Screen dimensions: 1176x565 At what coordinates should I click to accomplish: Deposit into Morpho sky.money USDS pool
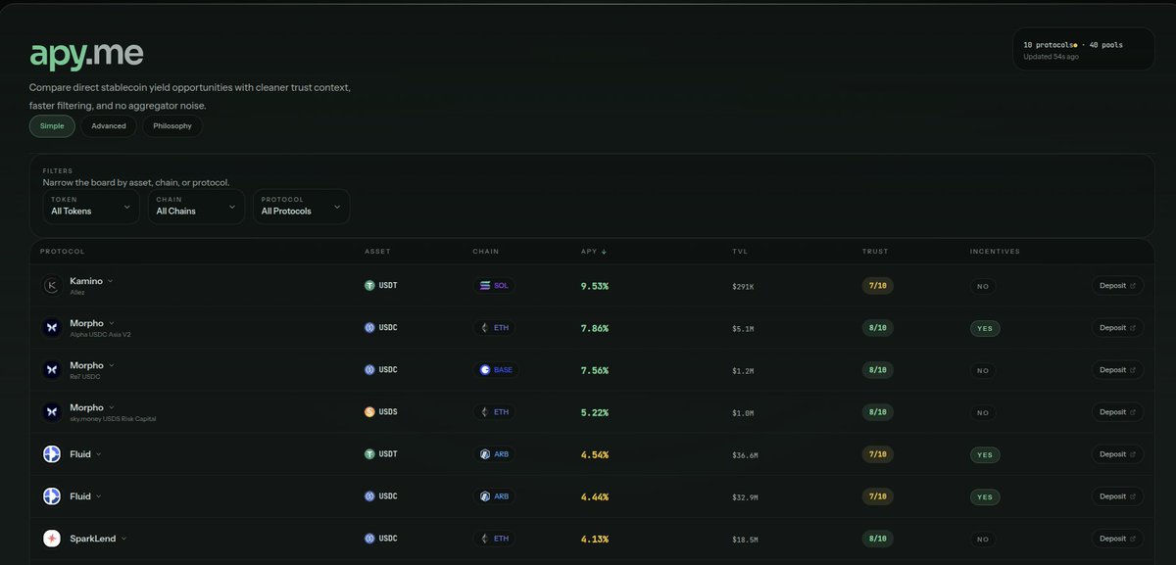(1117, 412)
